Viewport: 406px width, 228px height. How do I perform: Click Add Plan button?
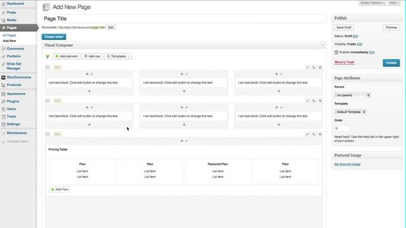coord(59,189)
